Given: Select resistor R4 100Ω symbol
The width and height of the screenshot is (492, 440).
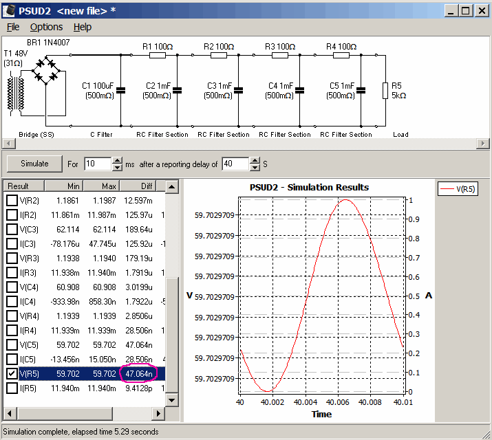Looking at the screenshot, I should (341, 56).
